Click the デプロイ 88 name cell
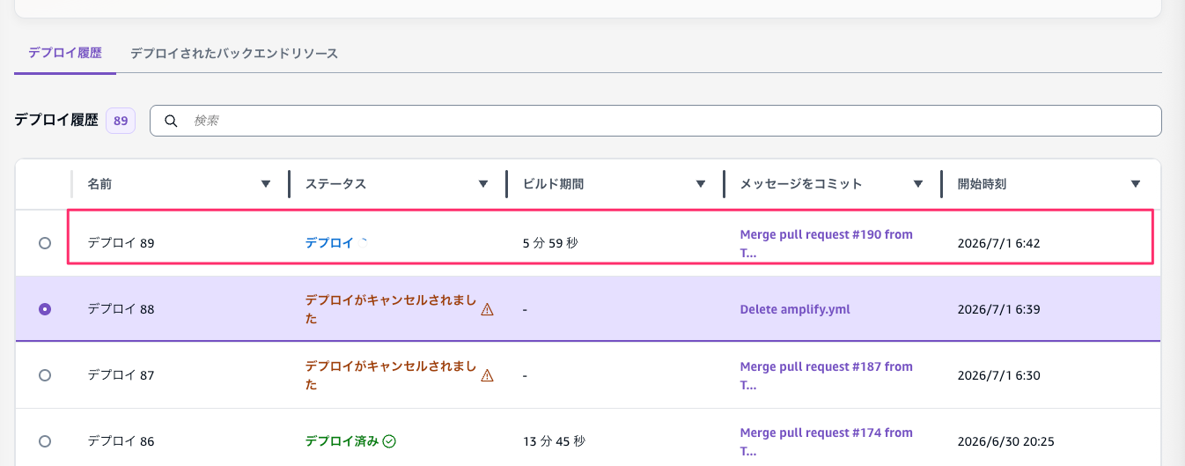Screen dimensions: 1185x466 pos(121,309)
